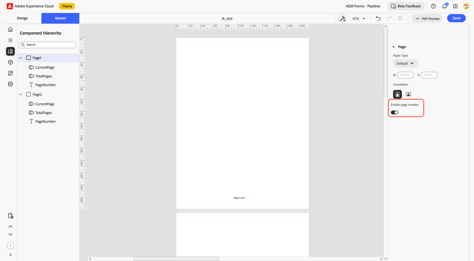Select portrait orientation icon
This screenshot has height=261, width=474.
click(398, 95)
